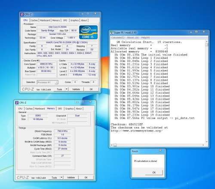
Task: Click the processor Name field value
Action: click(58, 27)
